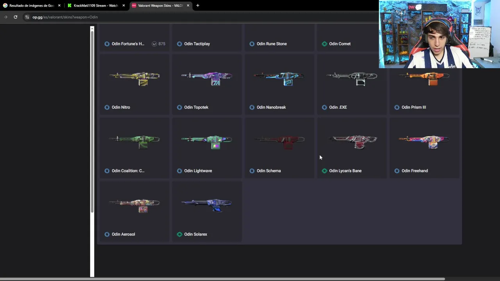The height and width of the screenshot is (281, 500).
Task: Open the Odin Lightwave skin image
Action: coord(207,142)
